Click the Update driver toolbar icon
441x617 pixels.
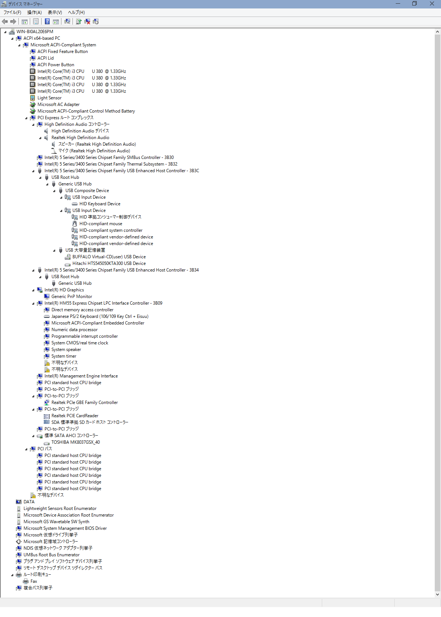coord(78,22)
